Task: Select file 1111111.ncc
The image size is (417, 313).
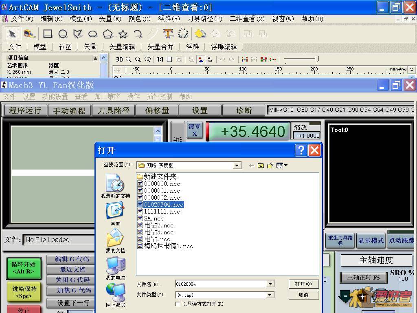Action: [159, 212]
